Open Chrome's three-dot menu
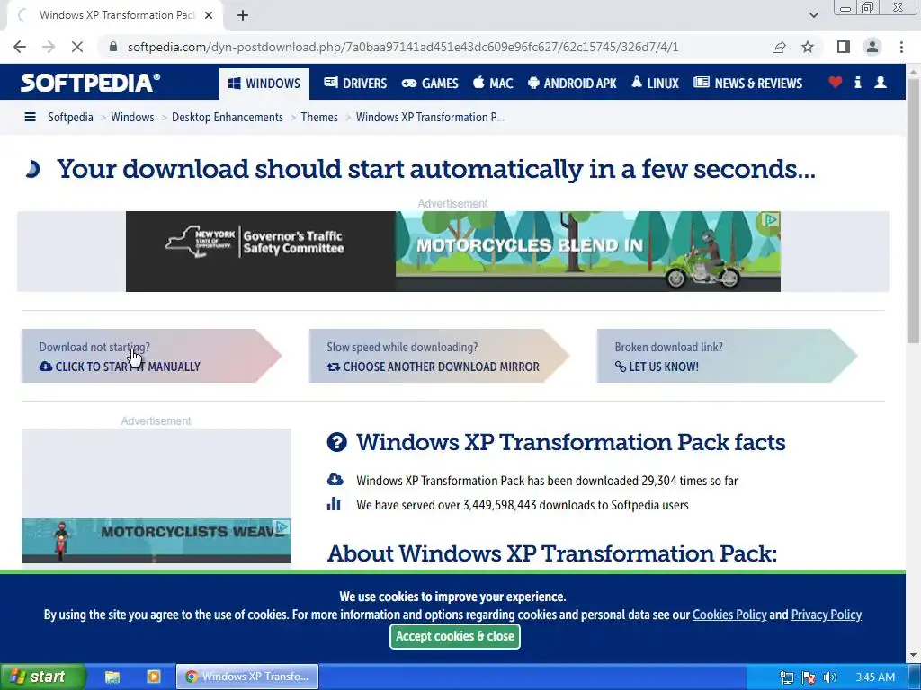Viewport: 921px width, 690px height. tap(901, 47)
